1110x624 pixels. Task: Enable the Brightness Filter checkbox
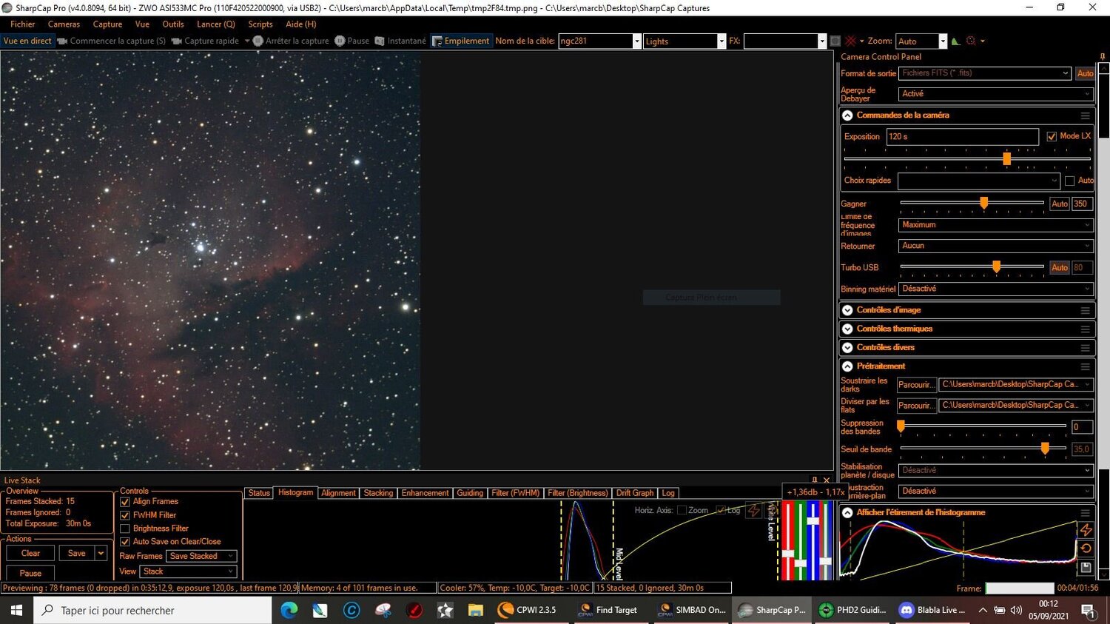(x=124, y=528)
